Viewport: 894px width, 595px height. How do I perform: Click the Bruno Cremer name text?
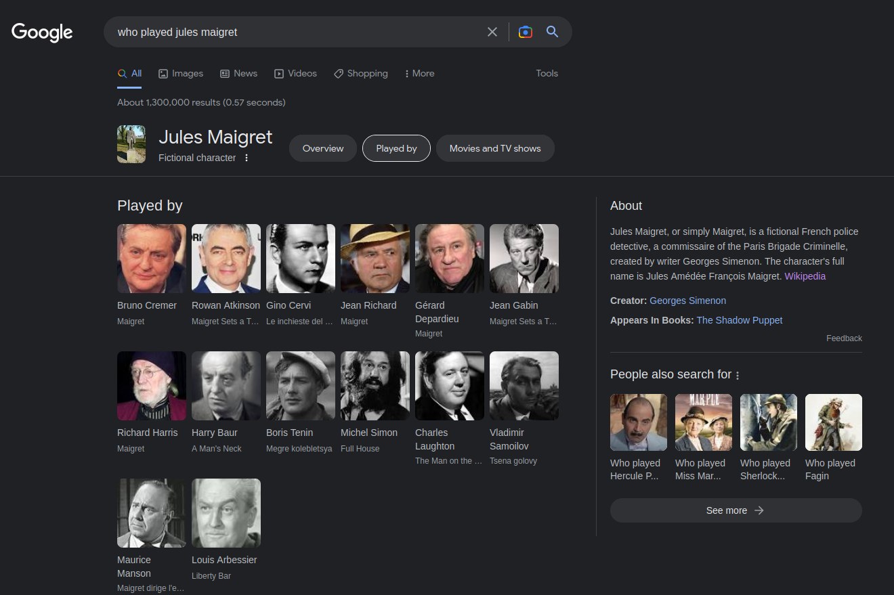(x=147, y=305)
